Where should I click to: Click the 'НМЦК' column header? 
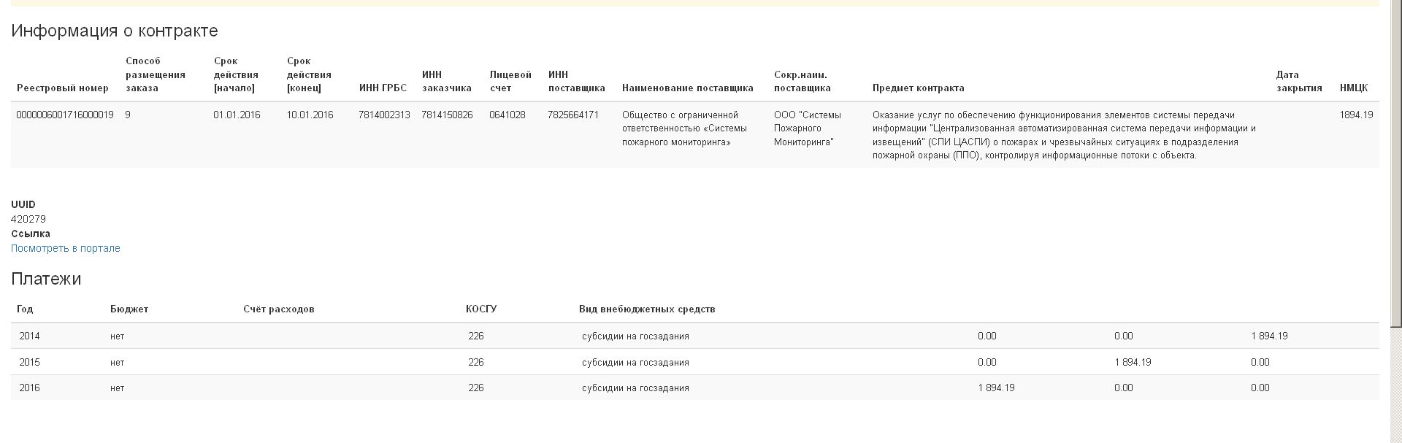[x=1353, y=88]
